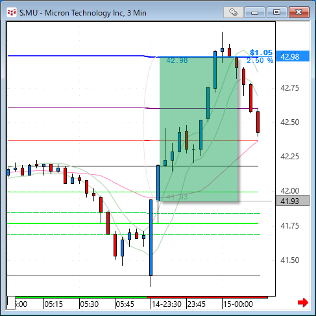Viewport: 316px width, 316px height.
Task: Click the 23:45 time axis label
Action: [197, 304]
